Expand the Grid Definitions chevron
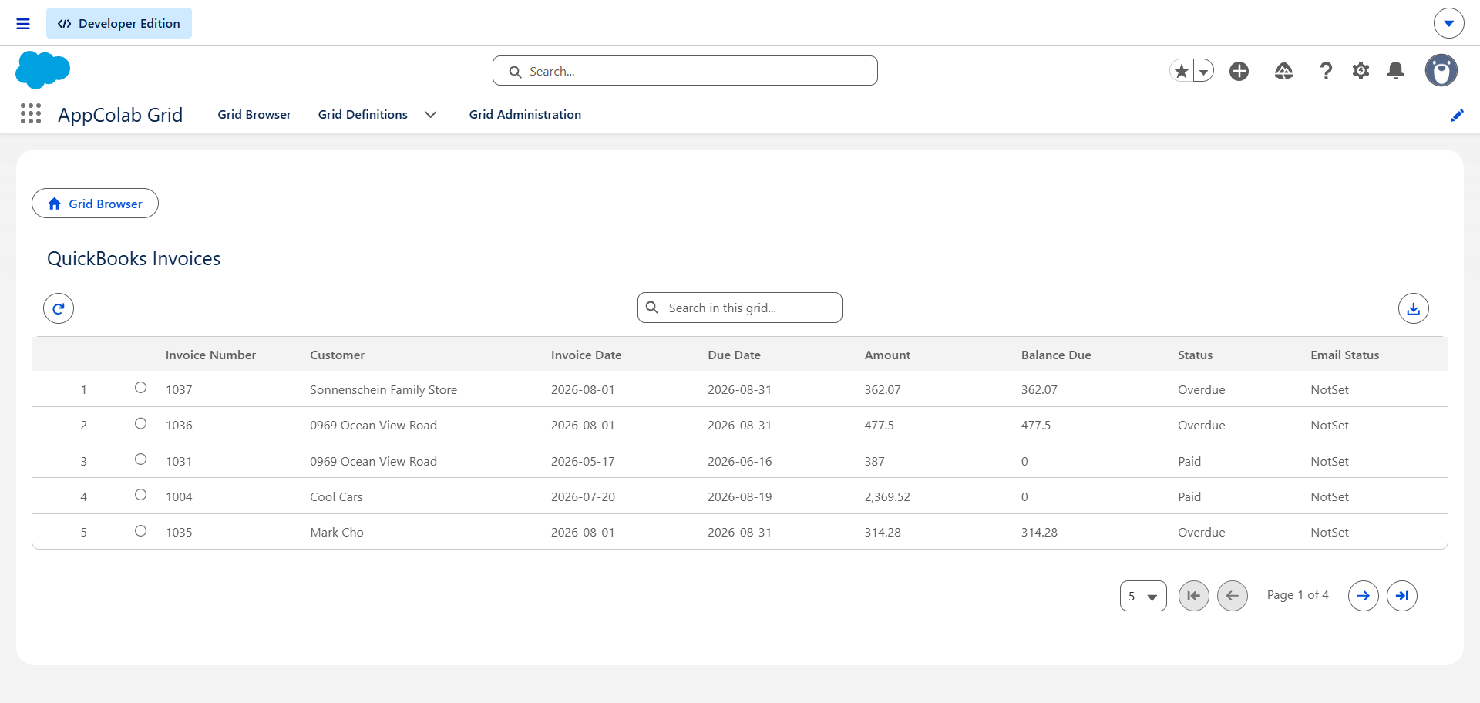 point(431,115)
